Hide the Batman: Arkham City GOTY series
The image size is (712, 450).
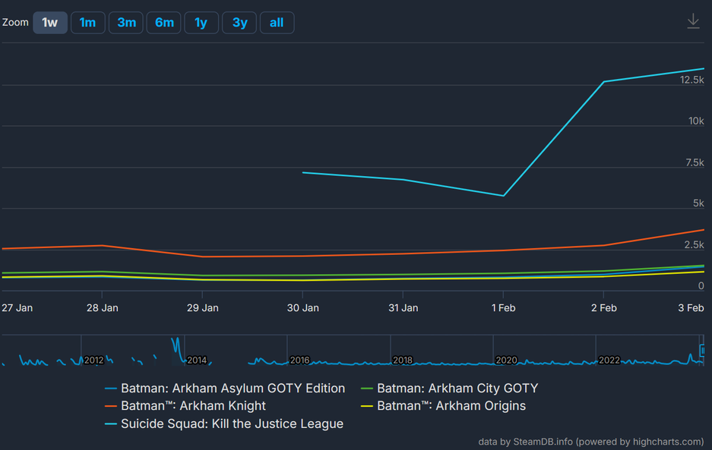[x=457, y=389]
